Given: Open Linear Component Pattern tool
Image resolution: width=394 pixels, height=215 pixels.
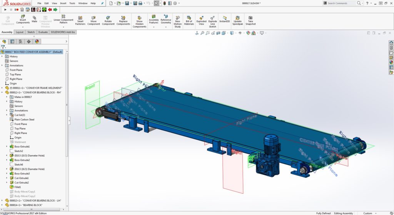Looking at the screenshot, I should (63, 19).
